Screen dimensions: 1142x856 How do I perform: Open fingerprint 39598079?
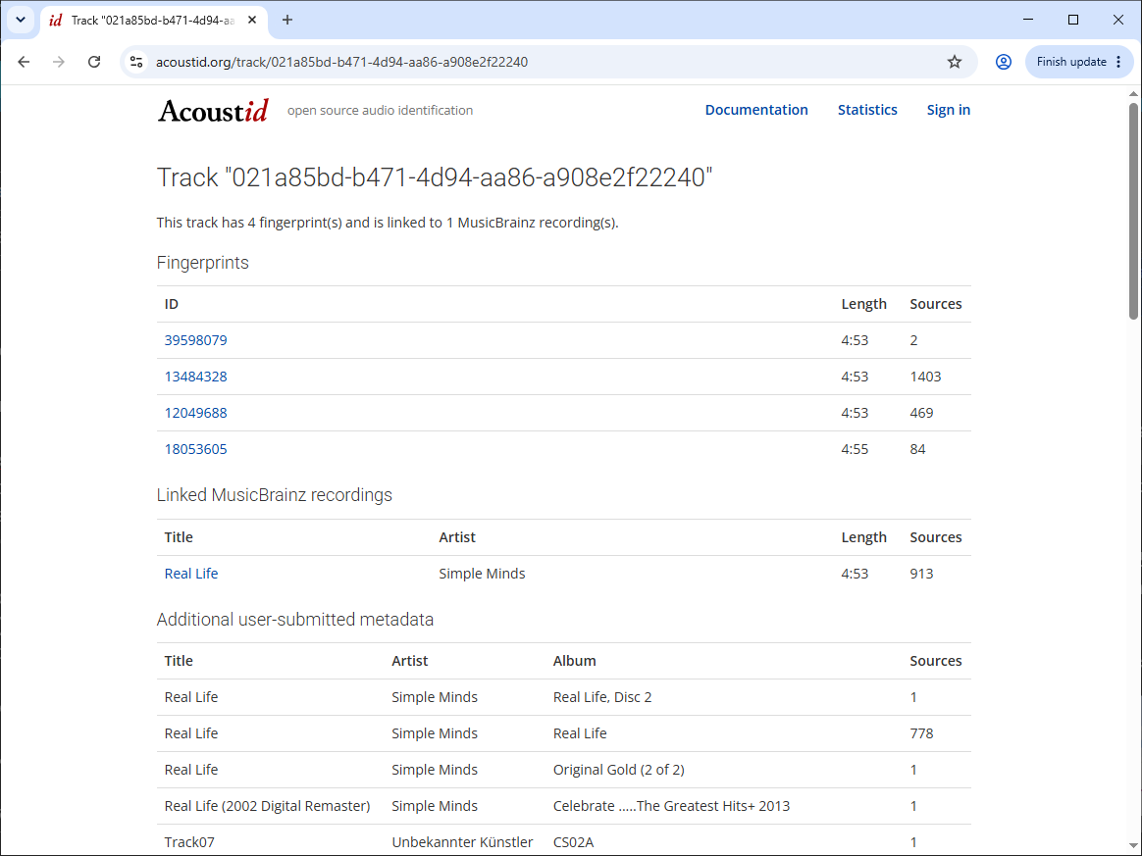click(195, 340)
